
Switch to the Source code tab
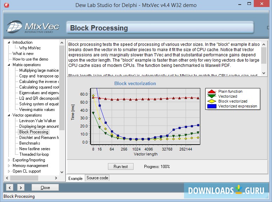tap(97, 178)
